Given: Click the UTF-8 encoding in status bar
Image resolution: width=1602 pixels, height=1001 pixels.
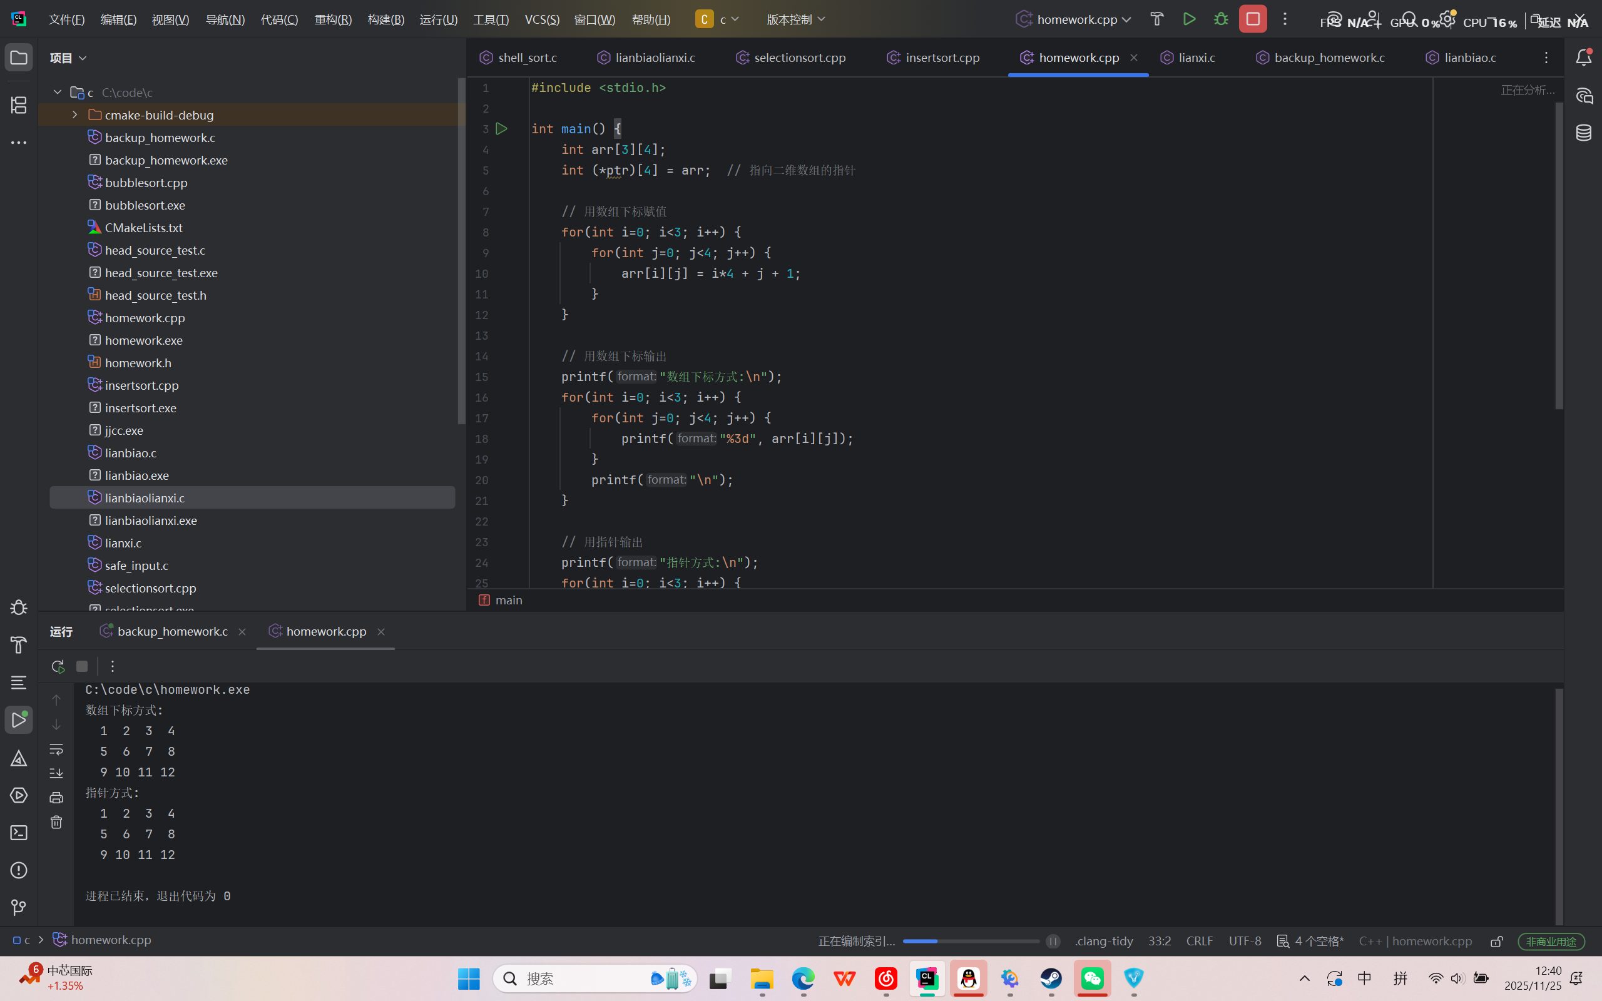Looking at the screenshot, I should pyautogui.click(x=1245, y=941).
